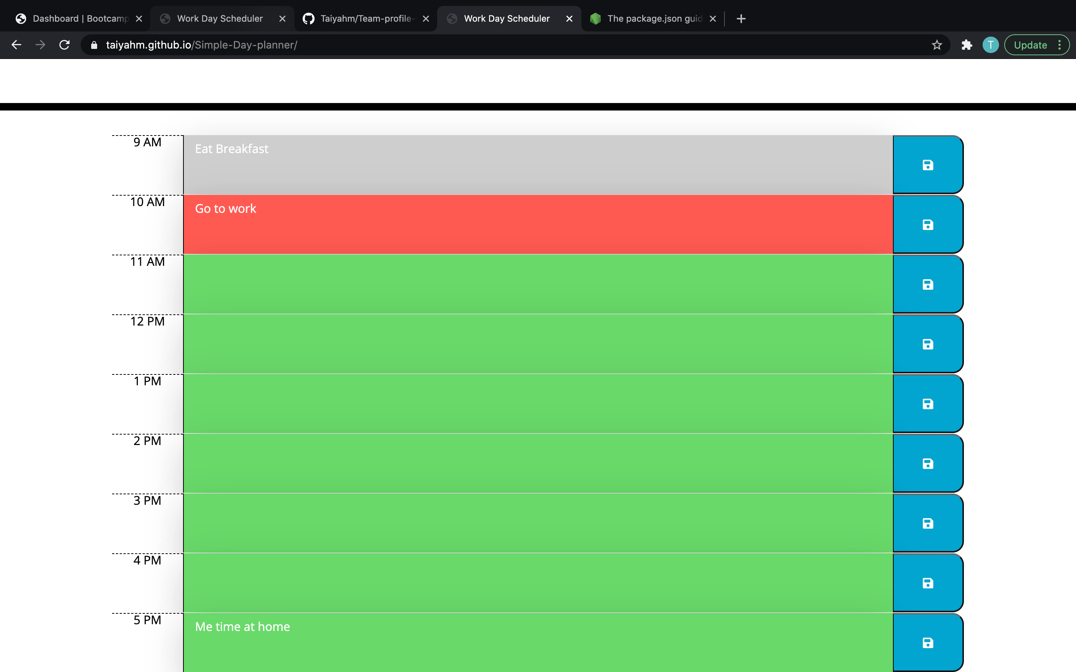Save the 11 AM time block
This screenshot has height=672, width=1076.
point(928,284)
